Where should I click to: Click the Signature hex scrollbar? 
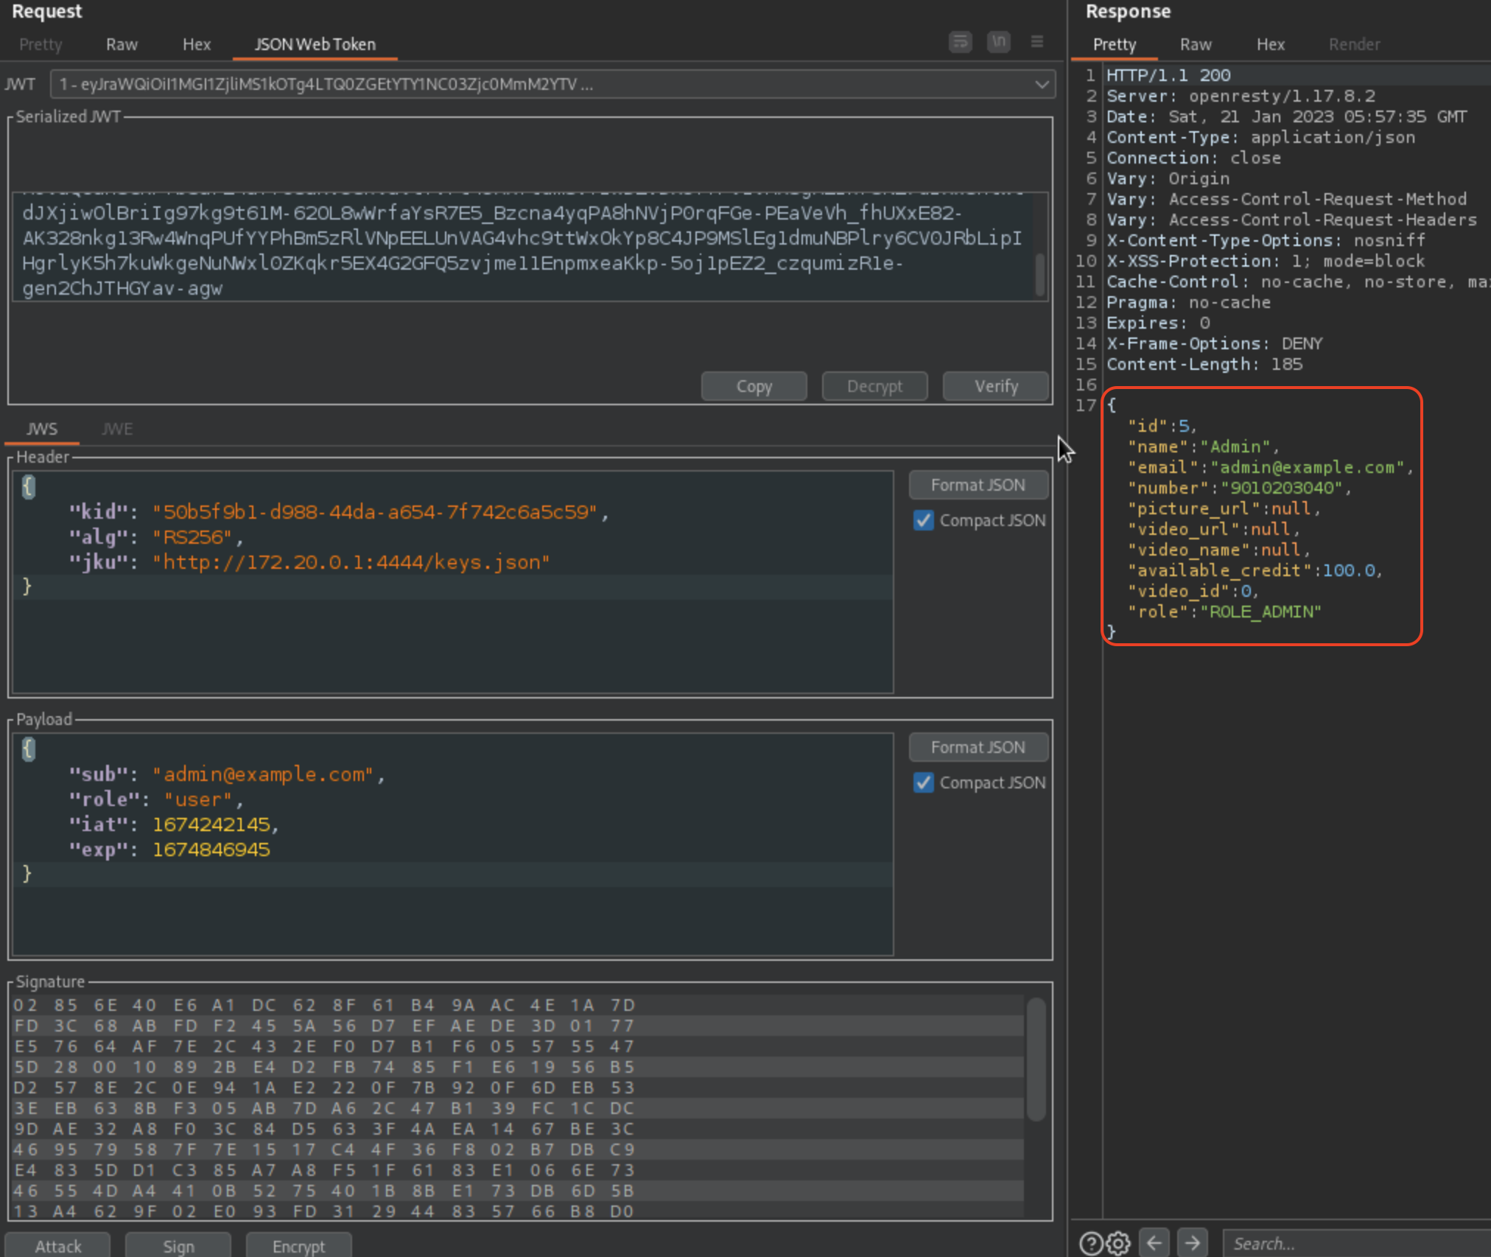click(1036, 1061)
